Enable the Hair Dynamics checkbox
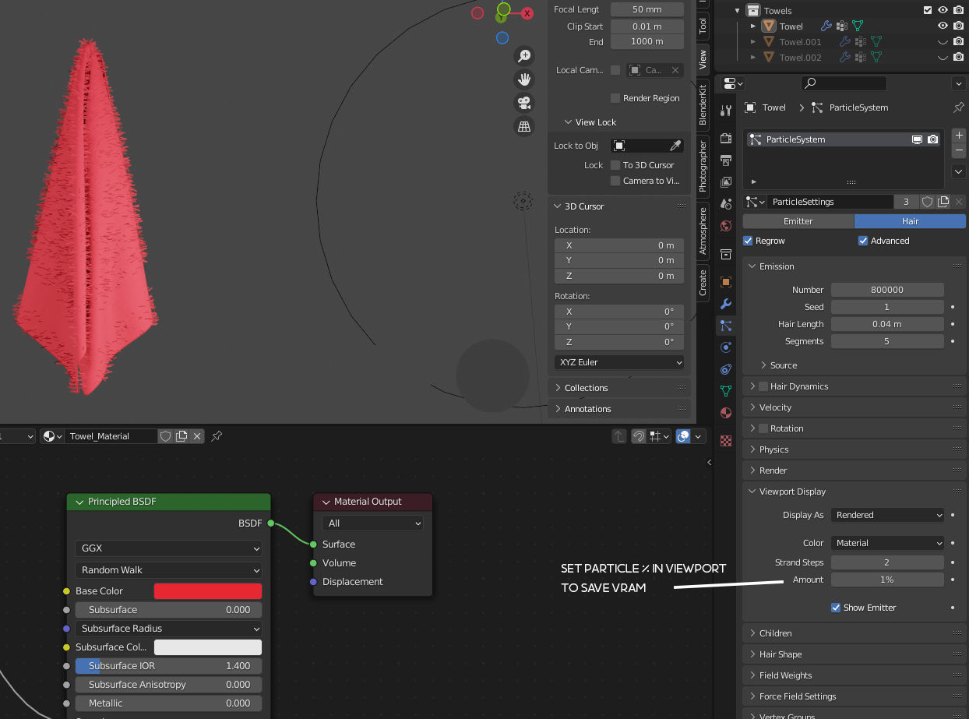The image size is (969, 719). click(763, 386)
